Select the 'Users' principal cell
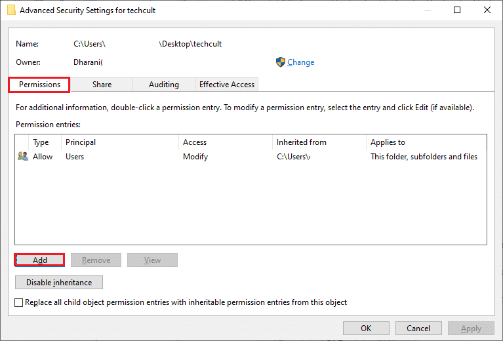The width and height of the screenshot is (503, 341). [x=75, y=157]
